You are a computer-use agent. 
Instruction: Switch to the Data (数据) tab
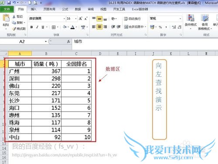(x=78, y=9)
